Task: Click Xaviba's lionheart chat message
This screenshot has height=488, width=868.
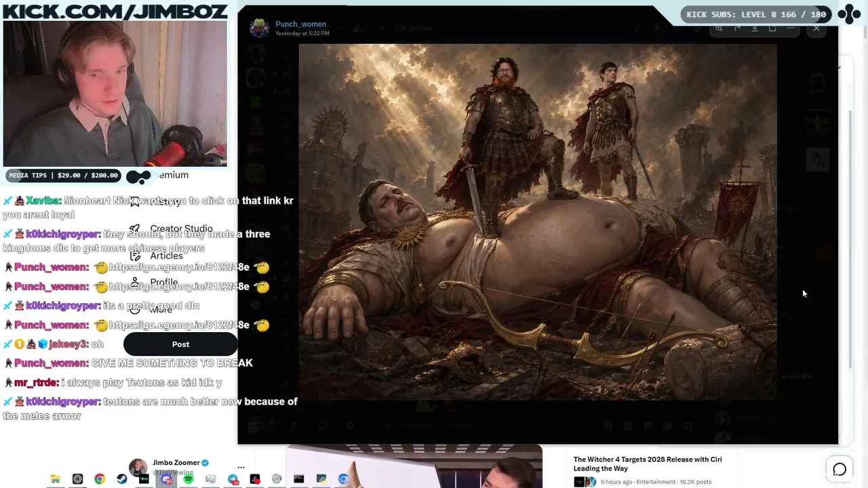Action: click(x=148, y=207)
